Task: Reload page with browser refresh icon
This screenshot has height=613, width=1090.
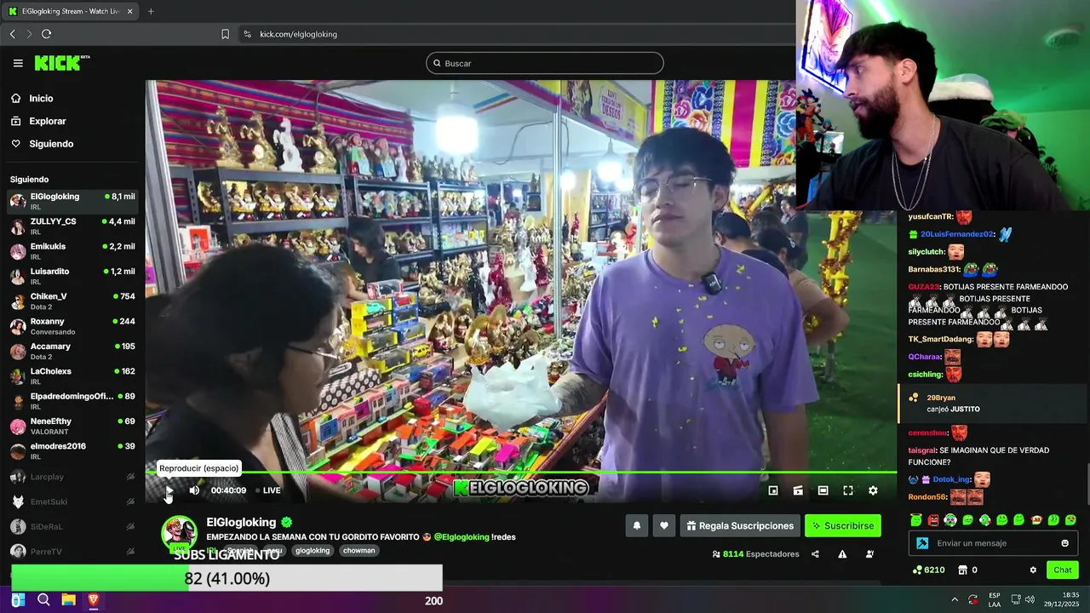Action: tap(47, 34)
